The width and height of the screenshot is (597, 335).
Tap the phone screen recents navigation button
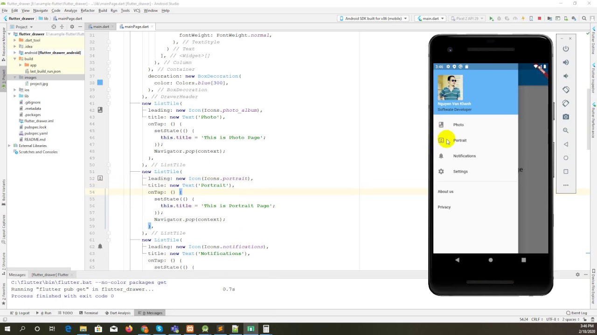tap(524, 260)
